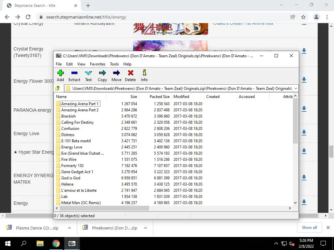Open the Chrome profile avatar
Image resolution: width=334 pixels, height=250 pixels.
coord(316,17)
